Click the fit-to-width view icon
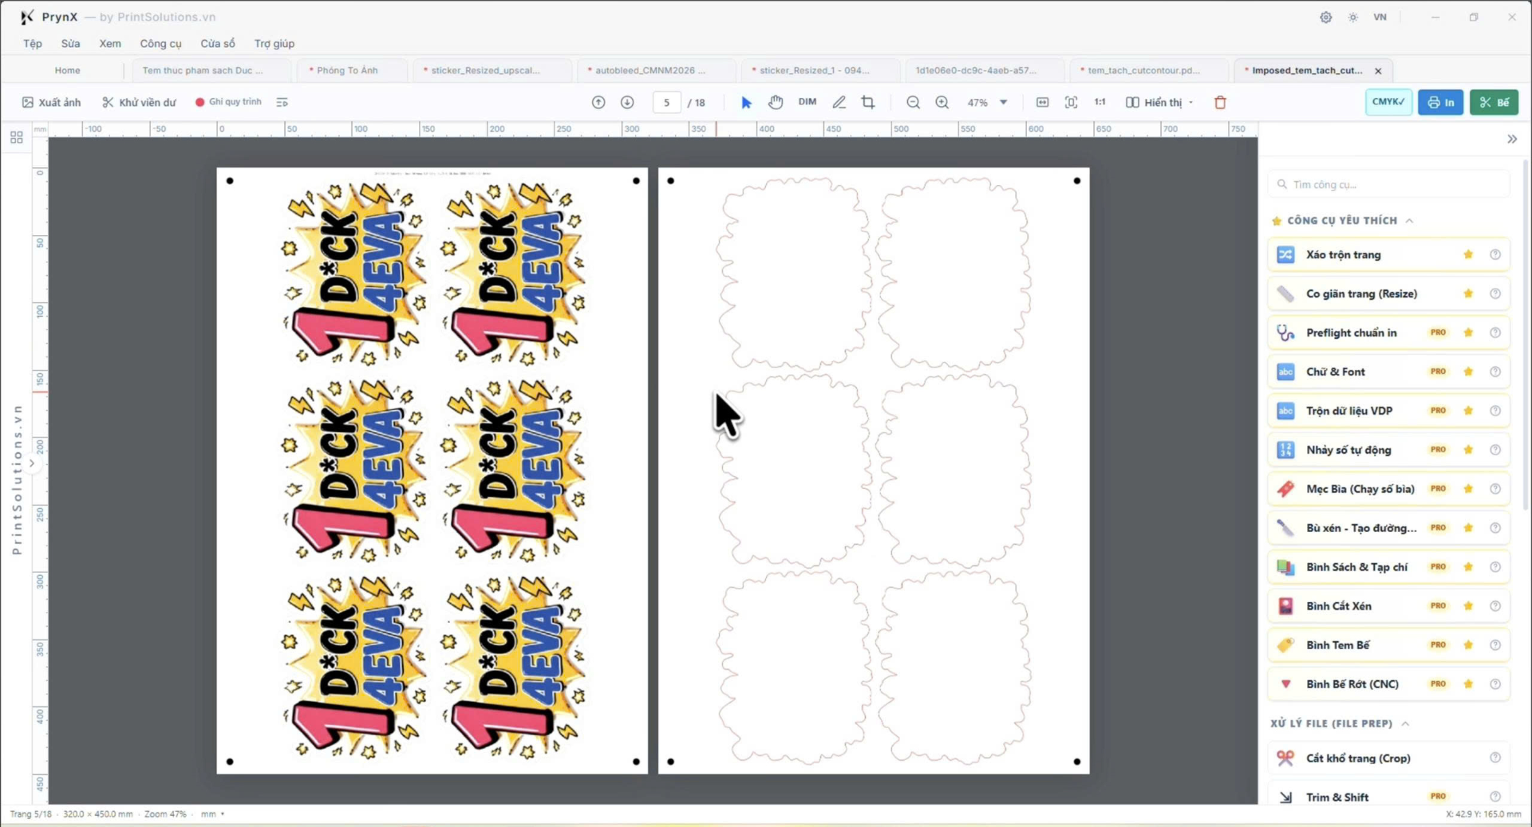Viewport: 1532px width, 827px height. 1042,102
